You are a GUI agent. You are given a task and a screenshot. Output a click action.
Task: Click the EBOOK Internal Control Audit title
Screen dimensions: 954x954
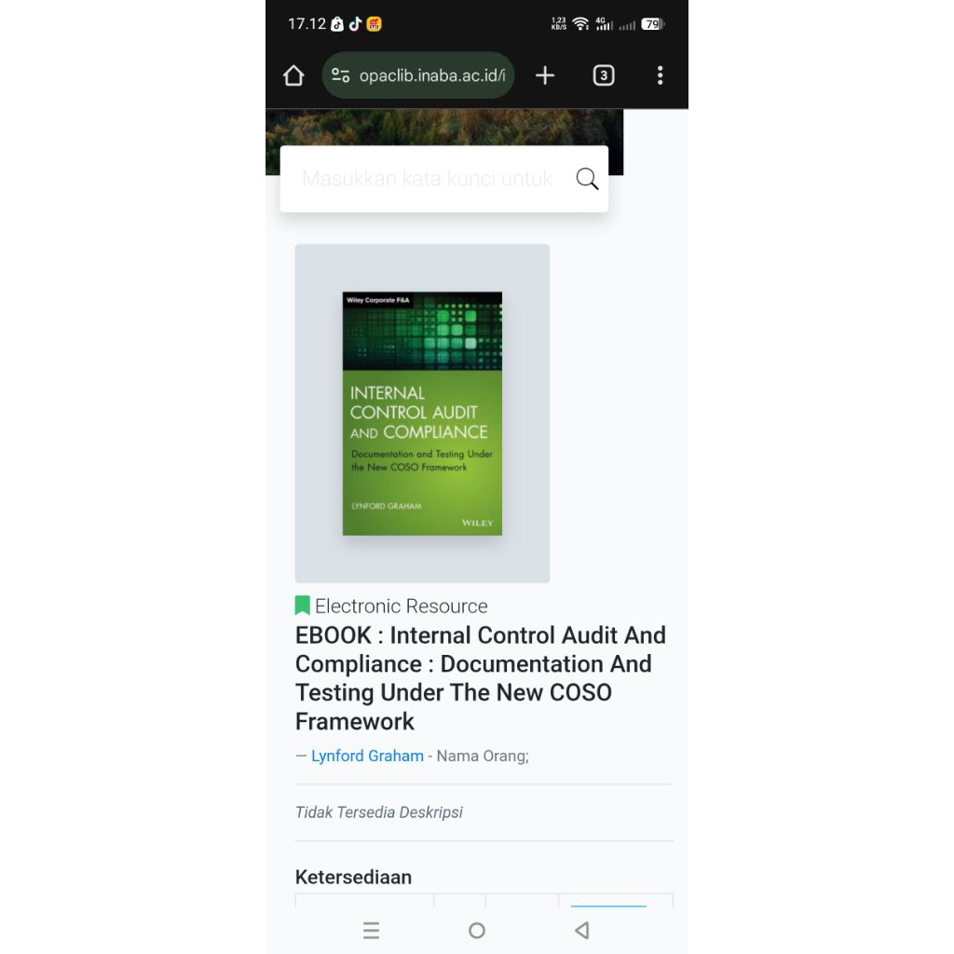coord(480,678)
